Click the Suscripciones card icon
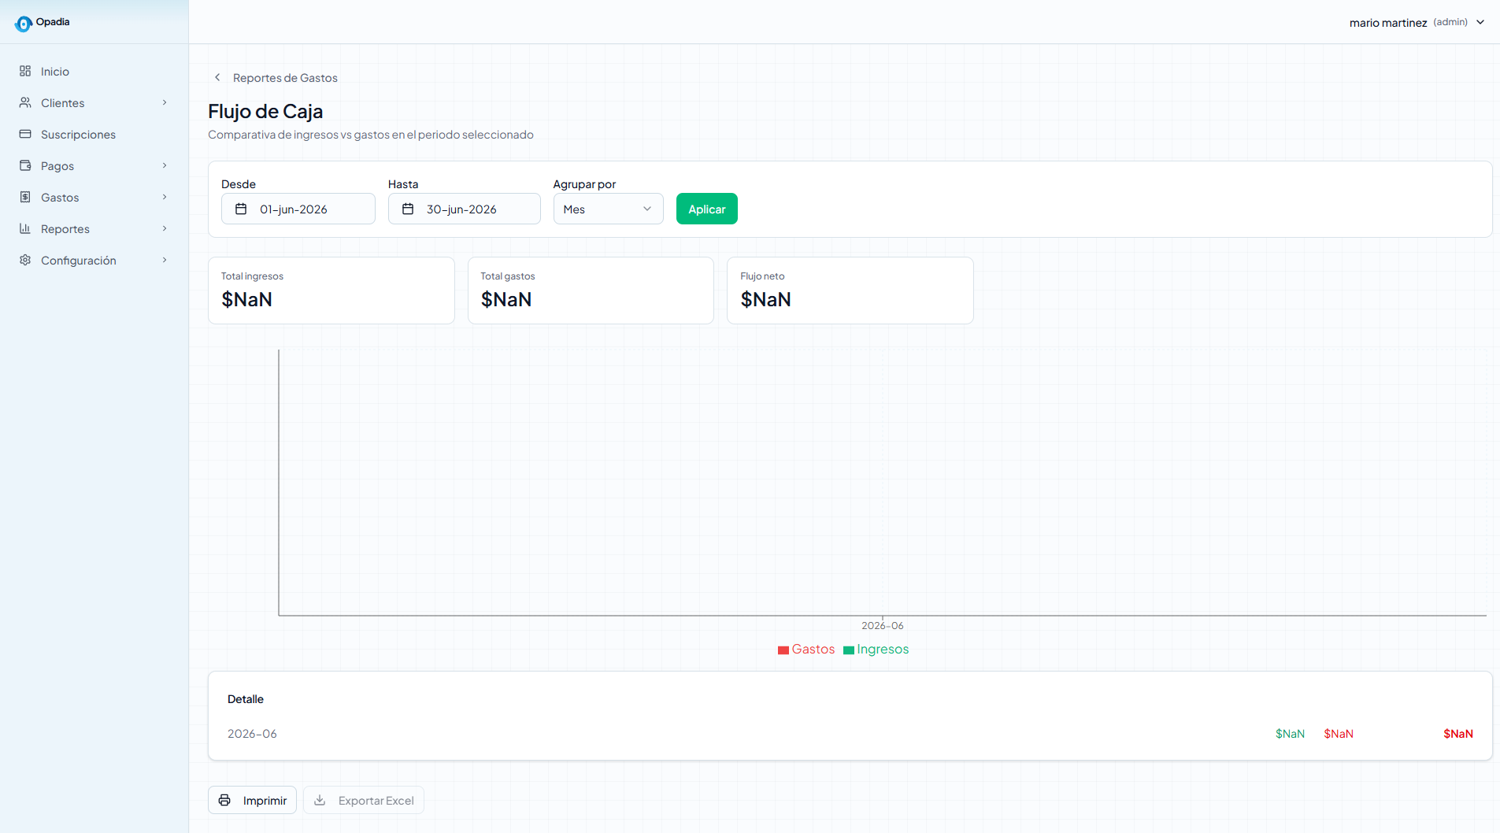This screenshot has width=1500, height=833. [x=25, y=134]
